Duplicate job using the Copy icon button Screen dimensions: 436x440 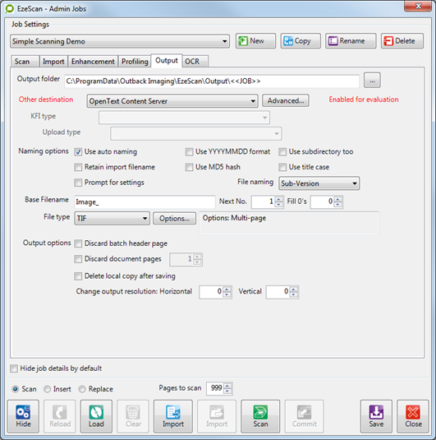click(x=301, y=41)
